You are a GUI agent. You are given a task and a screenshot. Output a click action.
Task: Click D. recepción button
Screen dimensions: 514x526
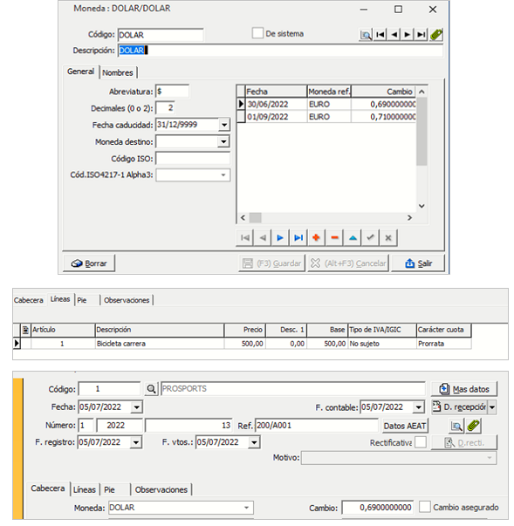coord(460,407)
